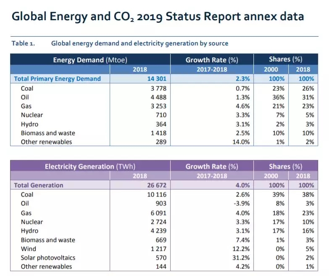Select the Energy Demand (Mtoe) header cell
The image size is (329, 276).
tap(90, 60)
